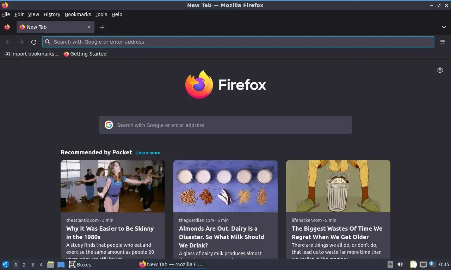Open The Biggest Wastes Of Time headline
This screenshot has height=270, width=451.
coord(337,233)
